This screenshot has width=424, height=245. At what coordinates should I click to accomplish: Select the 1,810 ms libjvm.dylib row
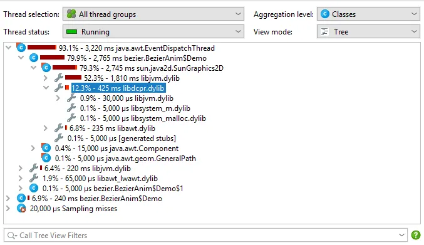point(132,78)
